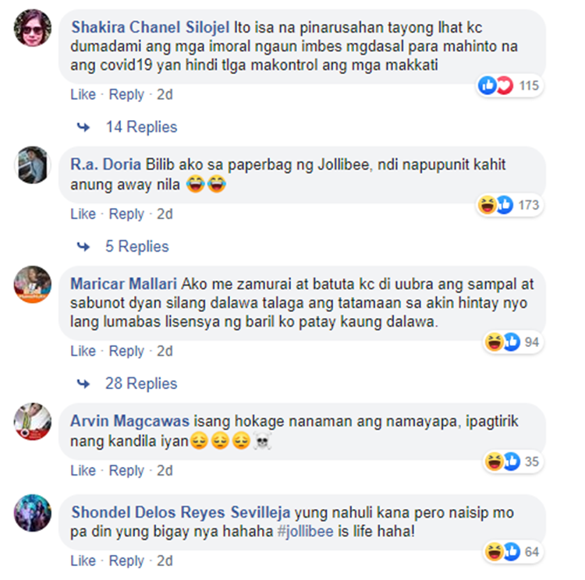Click the reply arrow icon beside 5 Replies

click(83, 246)
